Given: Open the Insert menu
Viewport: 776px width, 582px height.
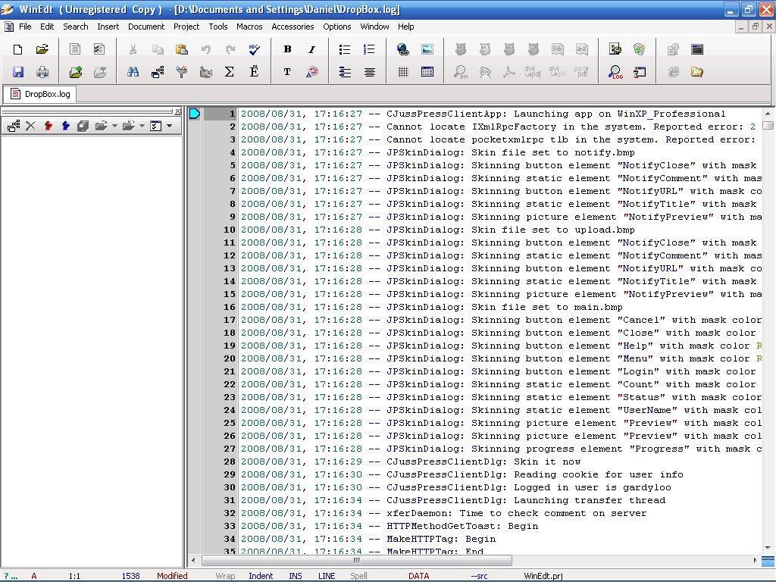Looking at the screenshot, I should coord(108,27).
